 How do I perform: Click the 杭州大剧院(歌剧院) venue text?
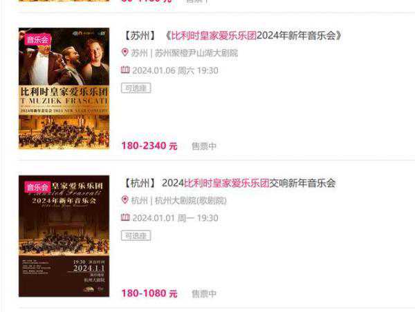tap(191, 200)
